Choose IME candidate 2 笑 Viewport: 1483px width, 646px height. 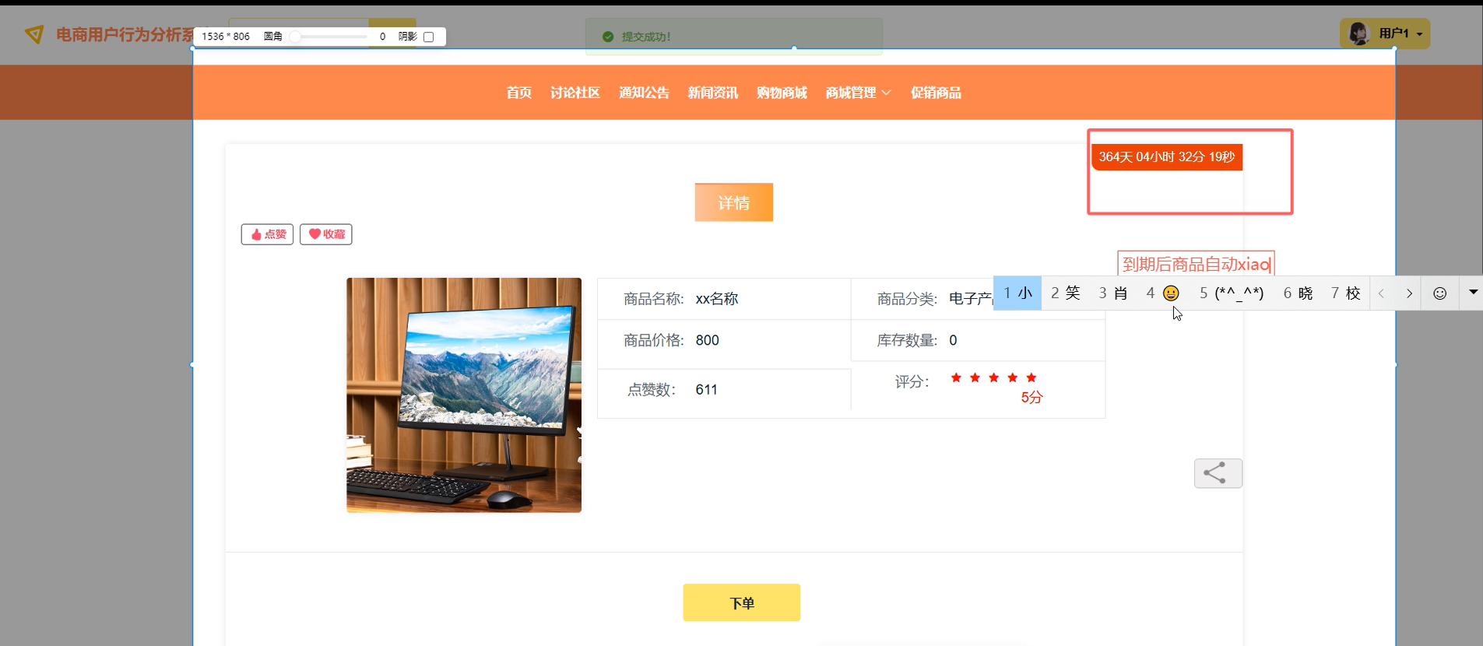point(1066,293)
